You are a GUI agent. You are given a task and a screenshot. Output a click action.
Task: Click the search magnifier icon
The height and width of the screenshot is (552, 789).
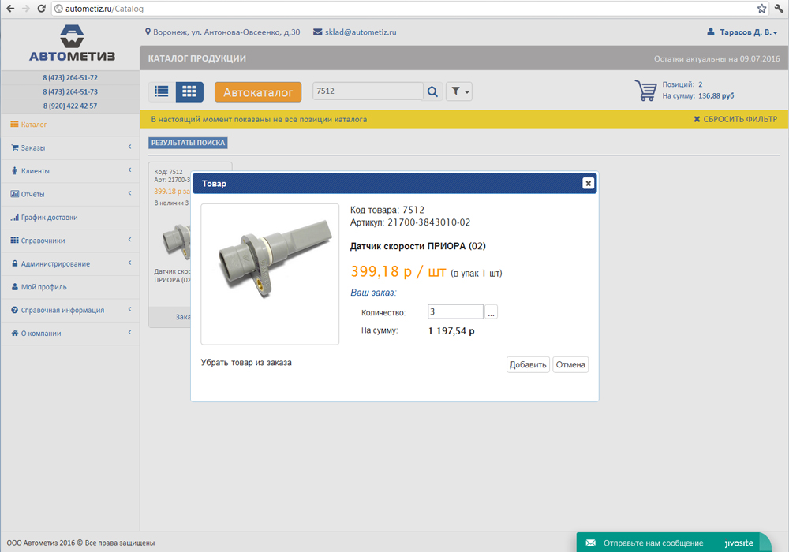click(433, 91)
